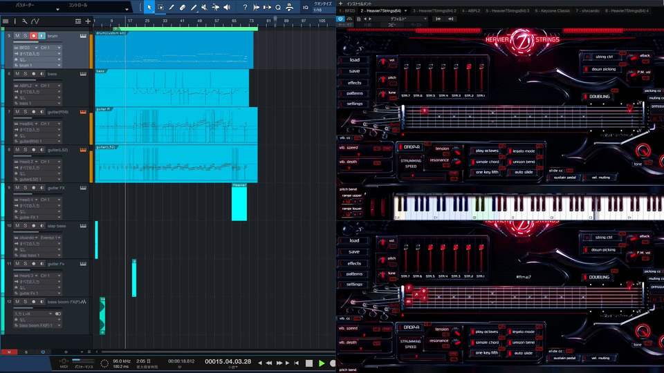664x373 pixels.
Task: Solo the bass track
Action: 26,73
